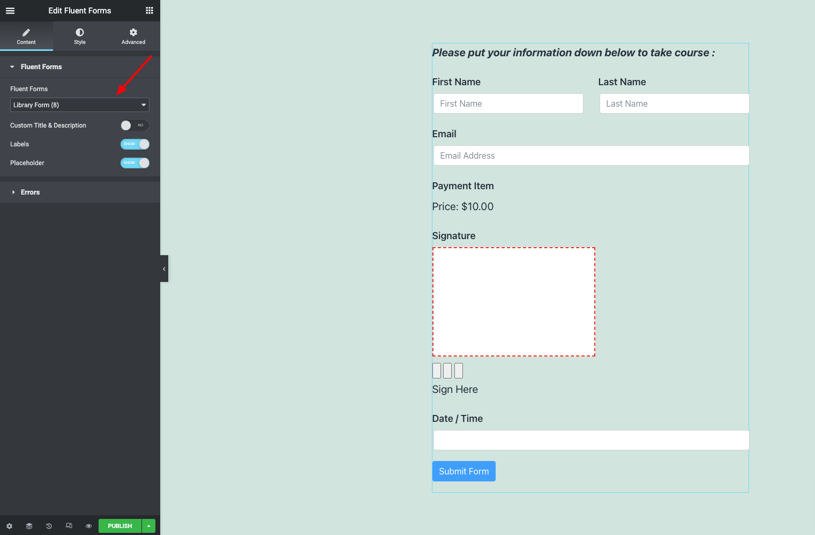815x535 pixels.
Task: Open page settings gear in bottom bar
Action: click(9, 526)
